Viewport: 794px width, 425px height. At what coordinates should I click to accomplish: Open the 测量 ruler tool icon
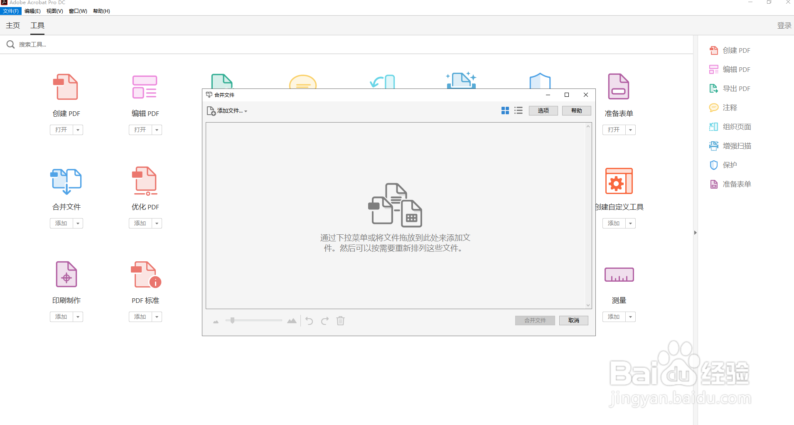click(x=619, y=275)
